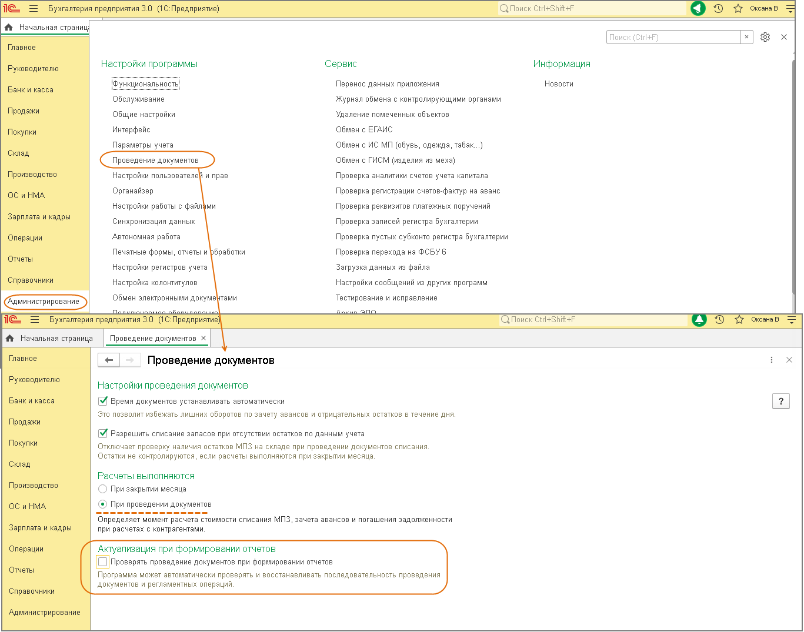Screen dimensions: 804x632
Task: Open service menu lines icon in lower window
Action: (792, 320)
